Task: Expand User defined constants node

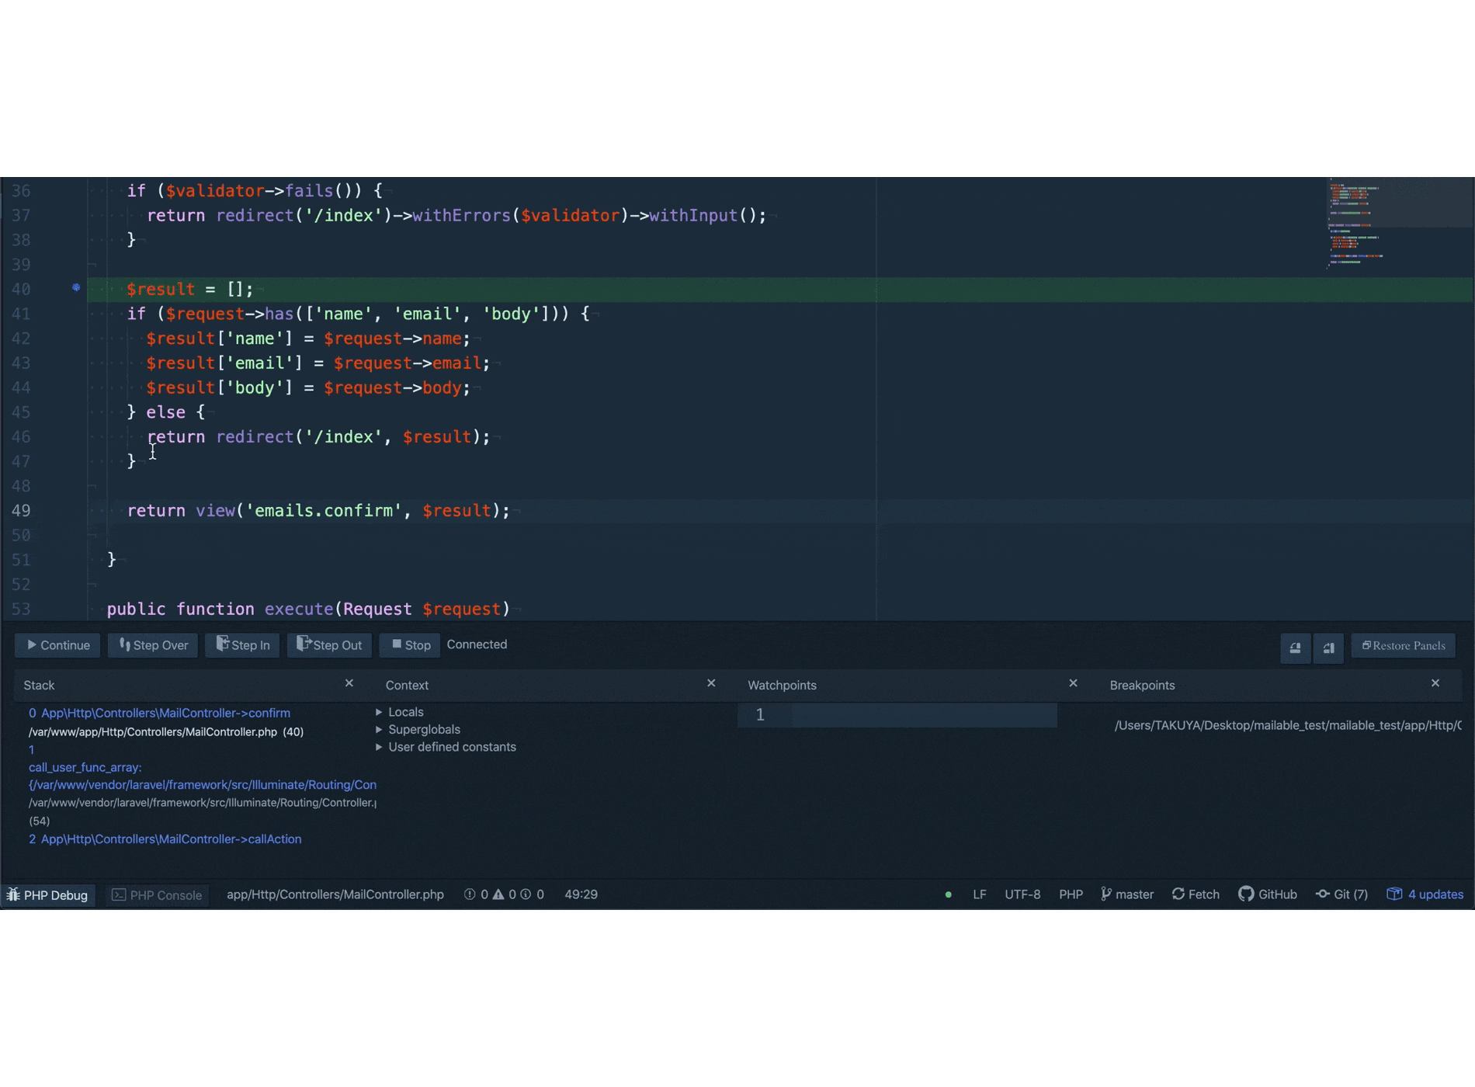Action: coord(379,747)
